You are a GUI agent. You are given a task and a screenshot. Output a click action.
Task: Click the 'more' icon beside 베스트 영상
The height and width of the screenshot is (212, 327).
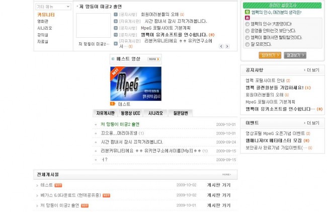click(154, 59)
